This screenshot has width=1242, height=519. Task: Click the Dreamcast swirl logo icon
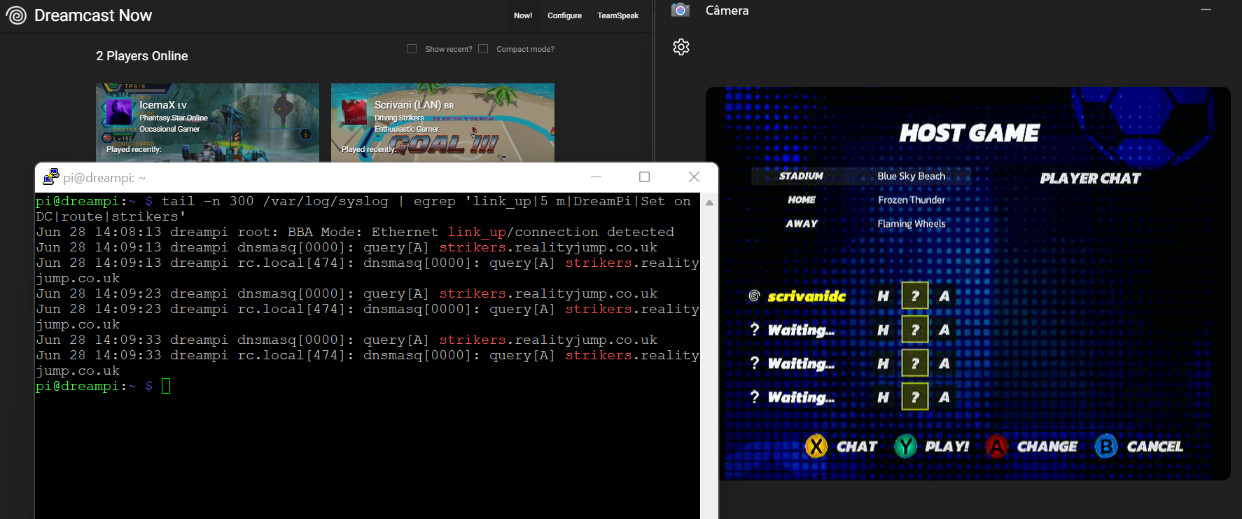(15, 15)
